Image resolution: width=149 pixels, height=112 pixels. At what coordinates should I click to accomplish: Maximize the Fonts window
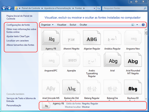pyautogui.click(x=136, y=1)
